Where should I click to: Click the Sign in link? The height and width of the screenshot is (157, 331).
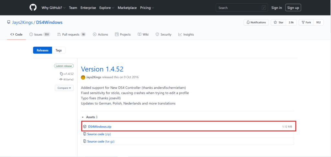coord(277,8)
